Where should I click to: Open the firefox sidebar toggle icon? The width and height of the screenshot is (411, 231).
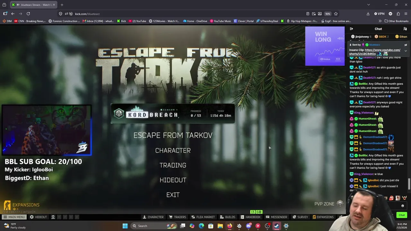(5, 14)
